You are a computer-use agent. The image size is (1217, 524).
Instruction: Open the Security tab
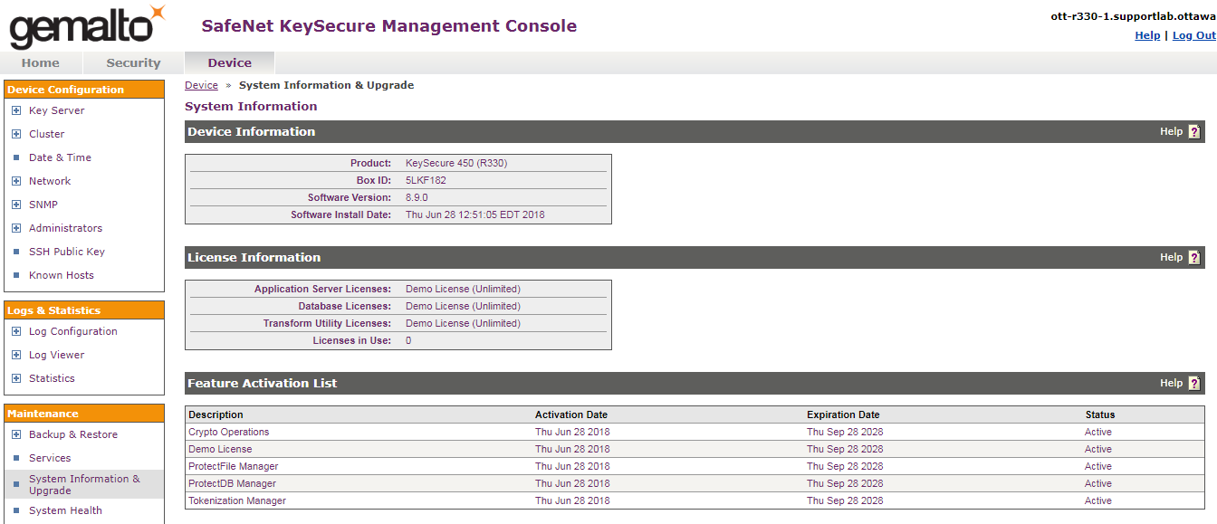[x=133, y=63]
